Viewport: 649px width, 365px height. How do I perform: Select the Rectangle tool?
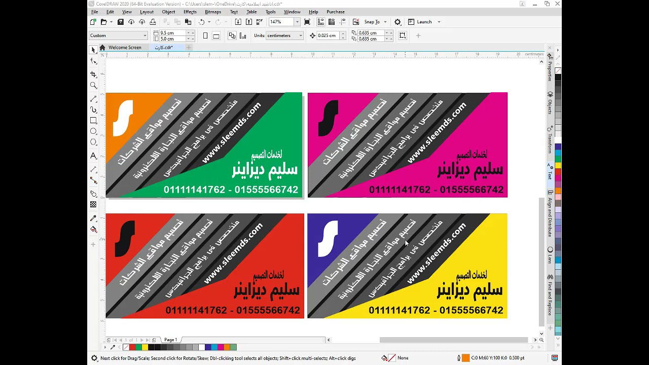coord(93,121)
